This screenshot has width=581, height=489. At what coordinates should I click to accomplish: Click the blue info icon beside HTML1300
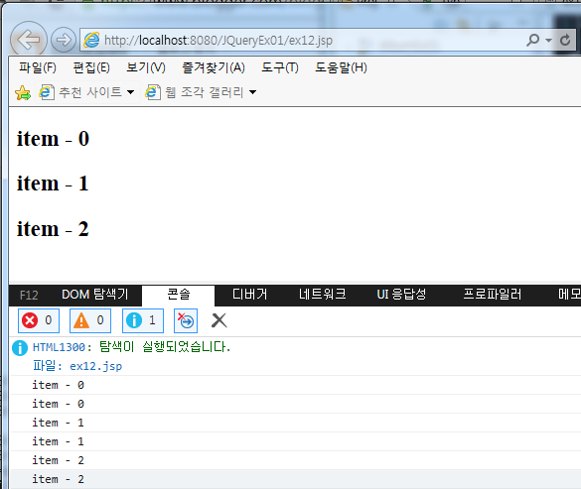click(20, 348)
